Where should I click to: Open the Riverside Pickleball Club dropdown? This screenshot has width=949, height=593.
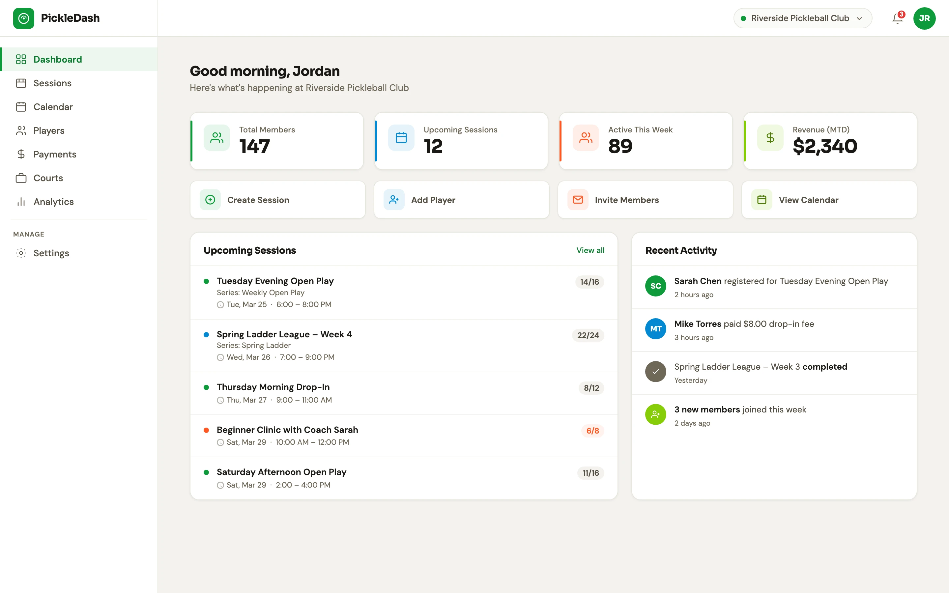coord(803,18)
